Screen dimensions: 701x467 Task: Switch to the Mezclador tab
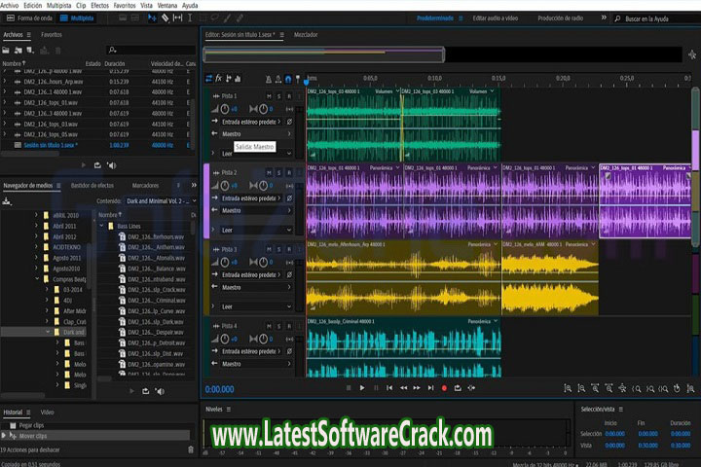306,34
